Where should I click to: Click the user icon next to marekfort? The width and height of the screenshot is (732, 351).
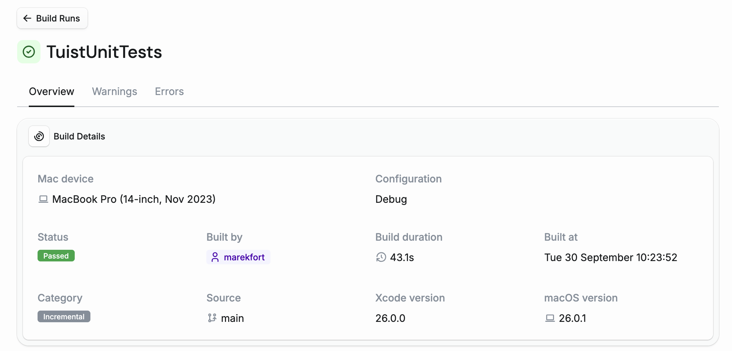coord(215,257)
